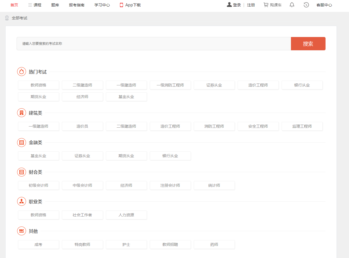This screenshot has width=349, height=258.
Task: Click the notification bell icon
Action: pos(292,5)
